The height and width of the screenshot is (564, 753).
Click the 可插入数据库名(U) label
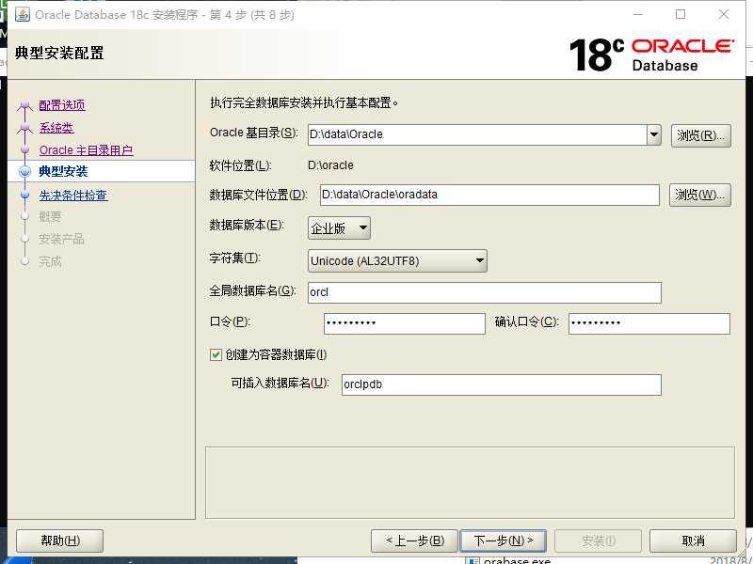pyautogui.click(x=280, y=383)
